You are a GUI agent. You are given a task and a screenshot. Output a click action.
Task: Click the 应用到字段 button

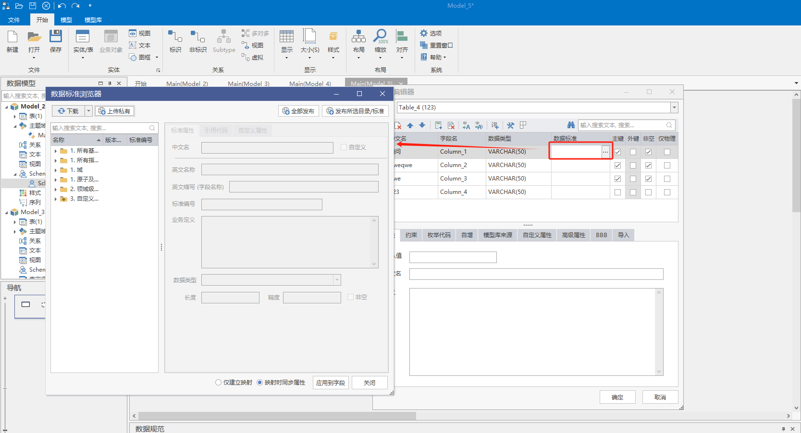coord(331,383)
